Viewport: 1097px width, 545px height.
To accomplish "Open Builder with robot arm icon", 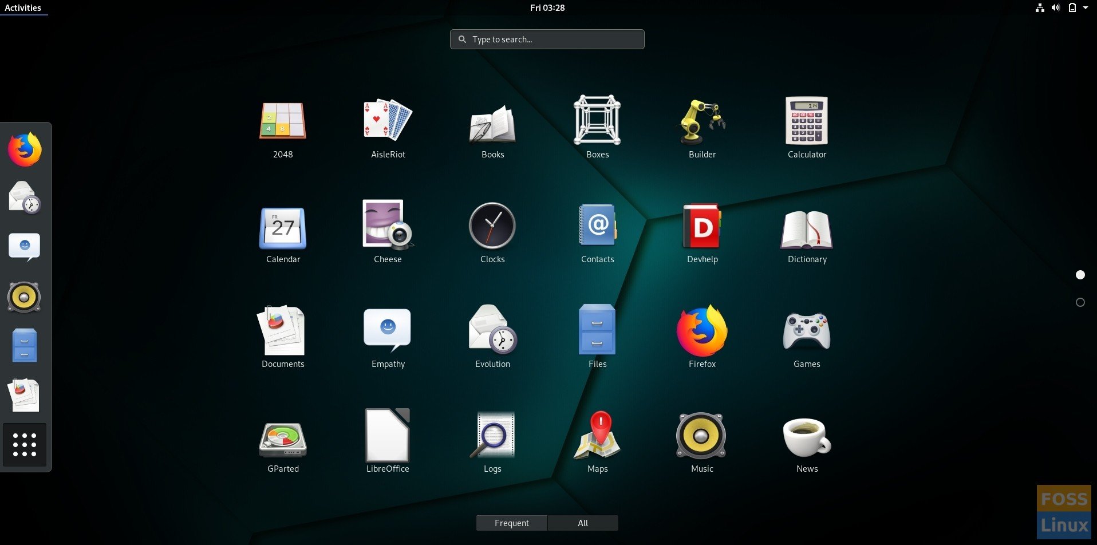I will [x=702, y=121].
